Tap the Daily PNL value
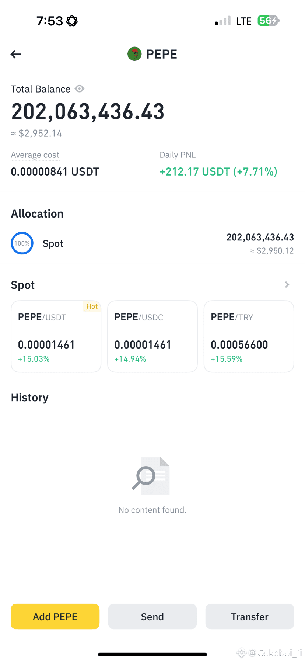 [218, 171]
